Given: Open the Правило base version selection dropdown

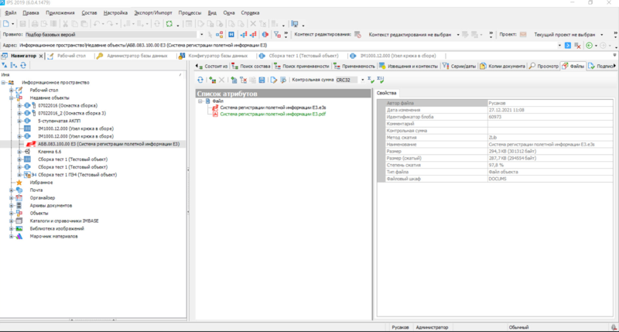Looking at the screenshot, I should tap(202, 35).
